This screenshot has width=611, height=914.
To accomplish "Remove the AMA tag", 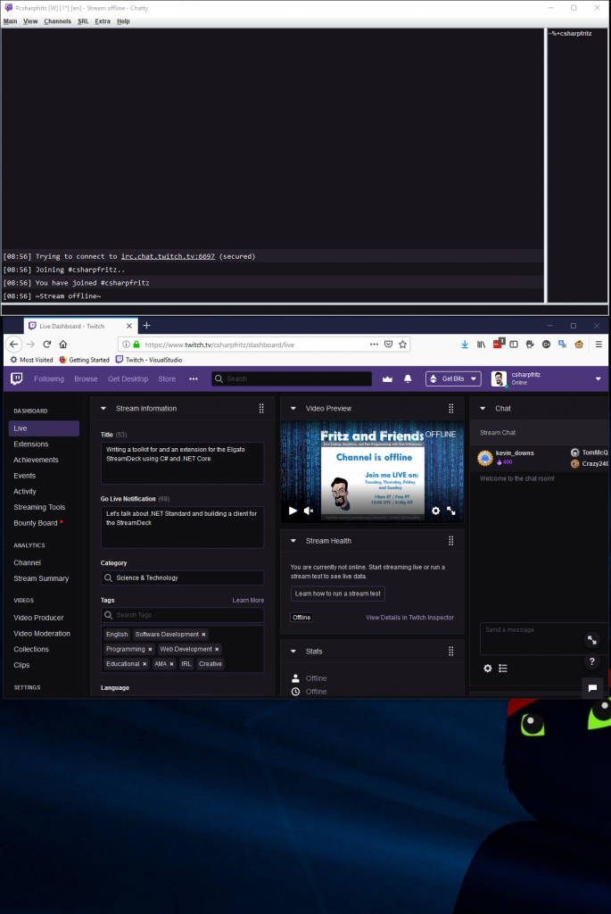I will click(x=171, y=664).
